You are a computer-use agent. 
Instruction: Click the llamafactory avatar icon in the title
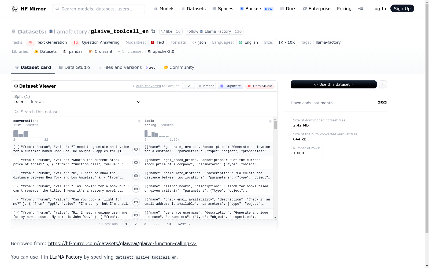[51, 31]
